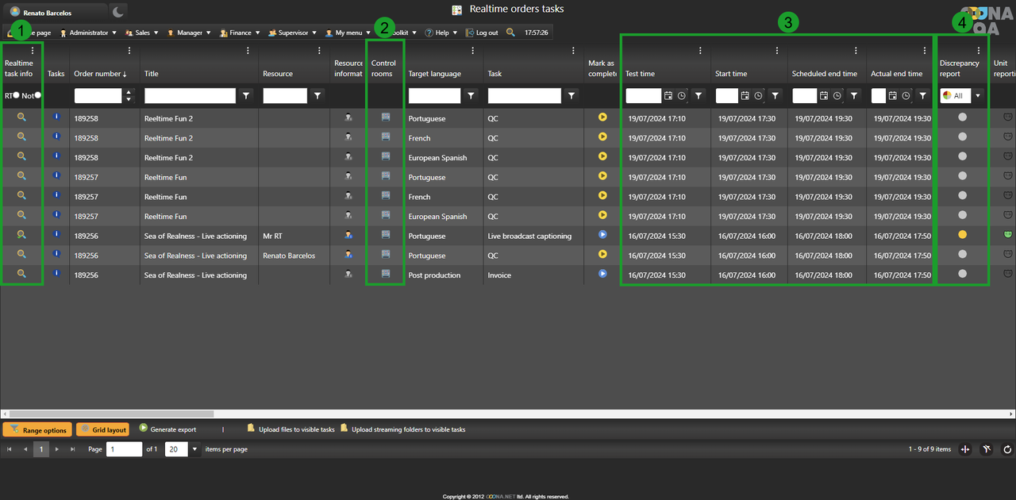Click the Page number input field
This screenshot has height=500, width=1016.
point(124,449)
